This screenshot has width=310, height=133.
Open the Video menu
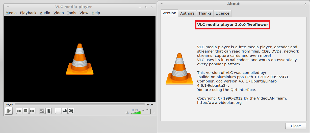click(59, 13)
